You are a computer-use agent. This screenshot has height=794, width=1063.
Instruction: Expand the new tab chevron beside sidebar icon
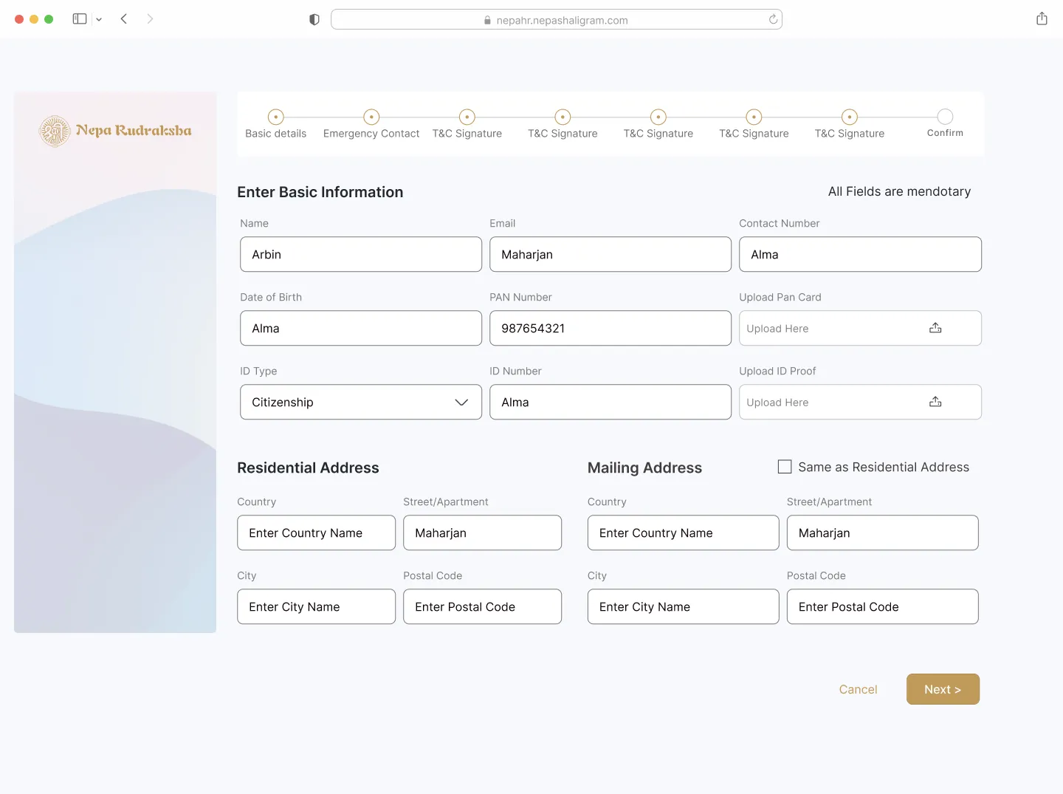(x=99, y=18)
